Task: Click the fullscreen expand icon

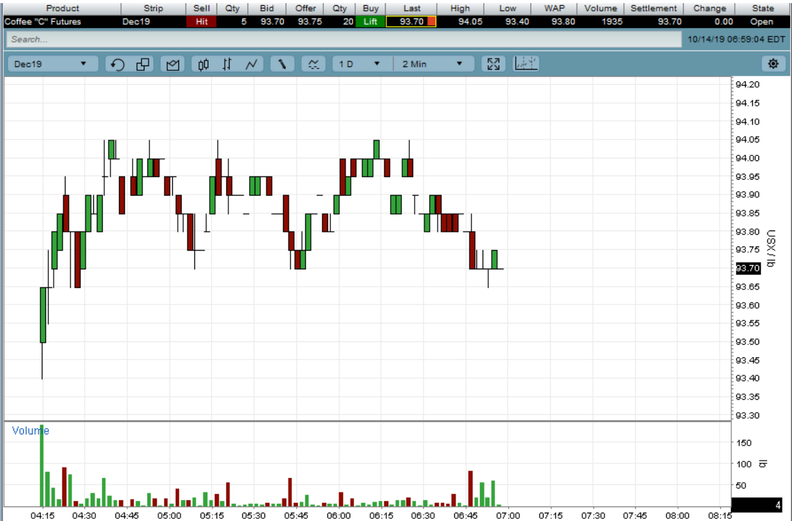Action: tap(493, 64)
